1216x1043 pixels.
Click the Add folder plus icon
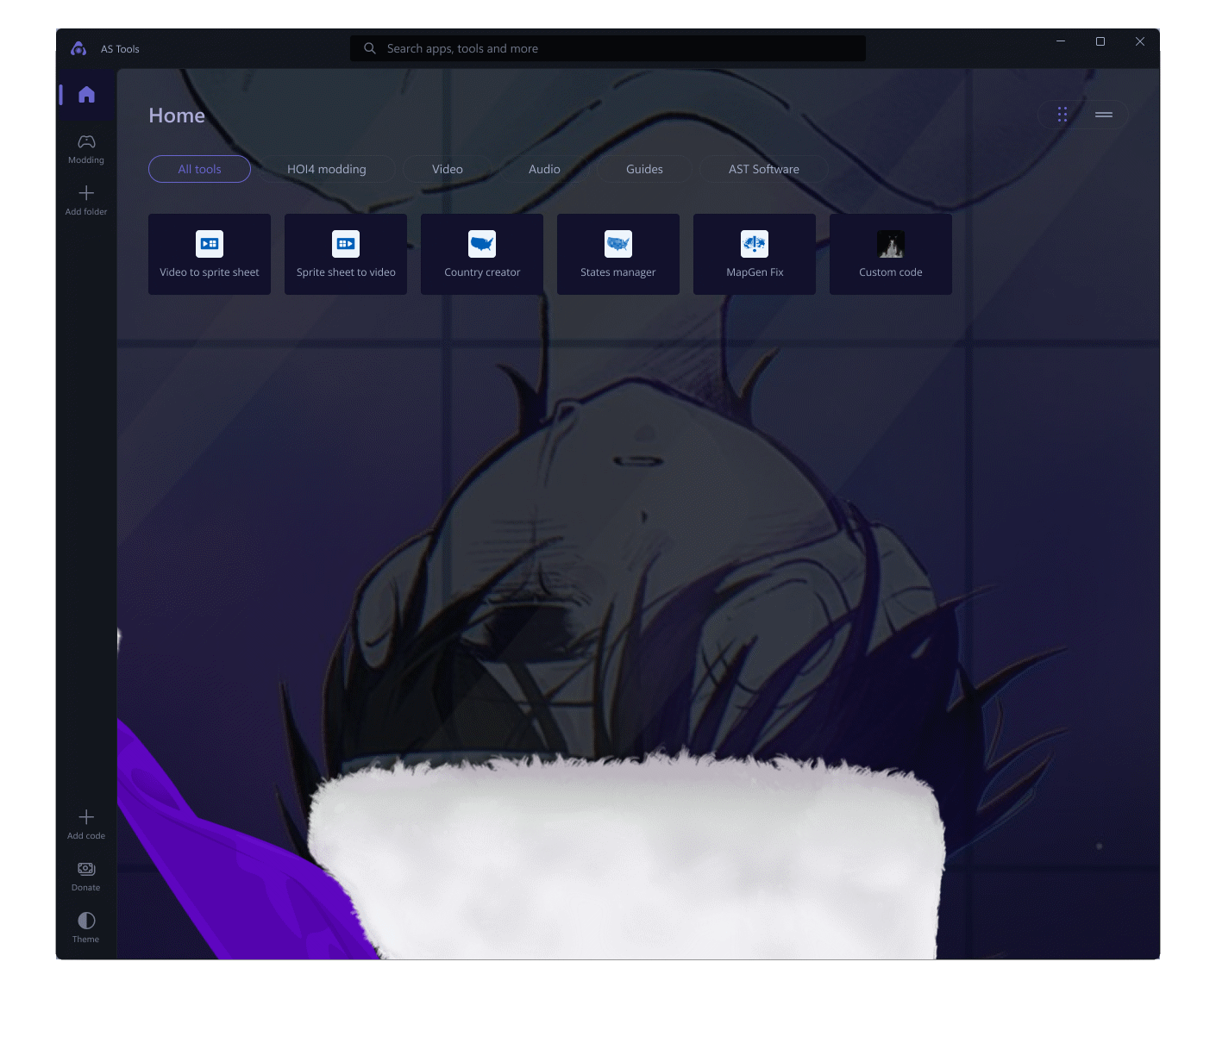pyautogui.click(x=86, y=193)
